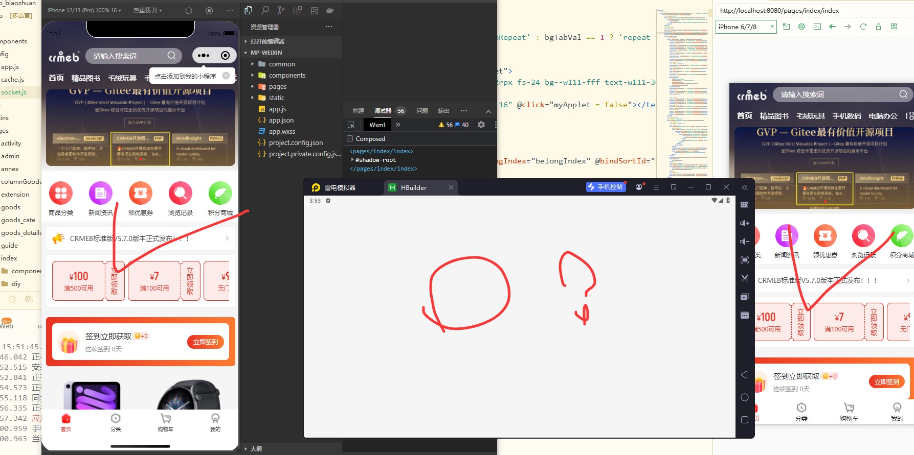Click the scissors screenshot icon in emulator sidebar
The height and width of the screenshot is (455, 914).
point(745,278)
